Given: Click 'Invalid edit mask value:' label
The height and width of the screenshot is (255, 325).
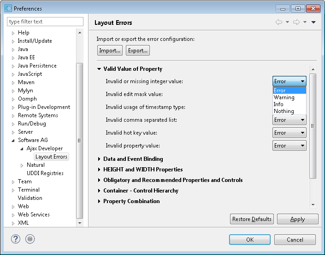Looking at the screenshot, I should tap(134, 94).
